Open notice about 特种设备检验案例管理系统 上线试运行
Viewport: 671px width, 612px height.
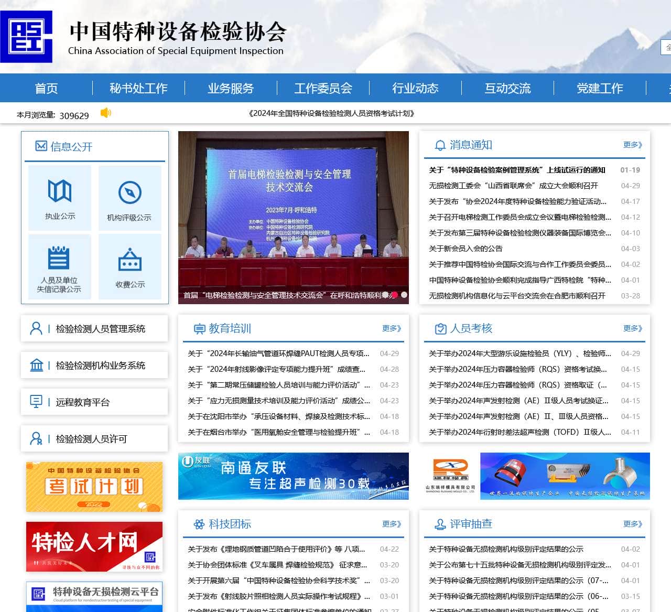coord(517,170)
